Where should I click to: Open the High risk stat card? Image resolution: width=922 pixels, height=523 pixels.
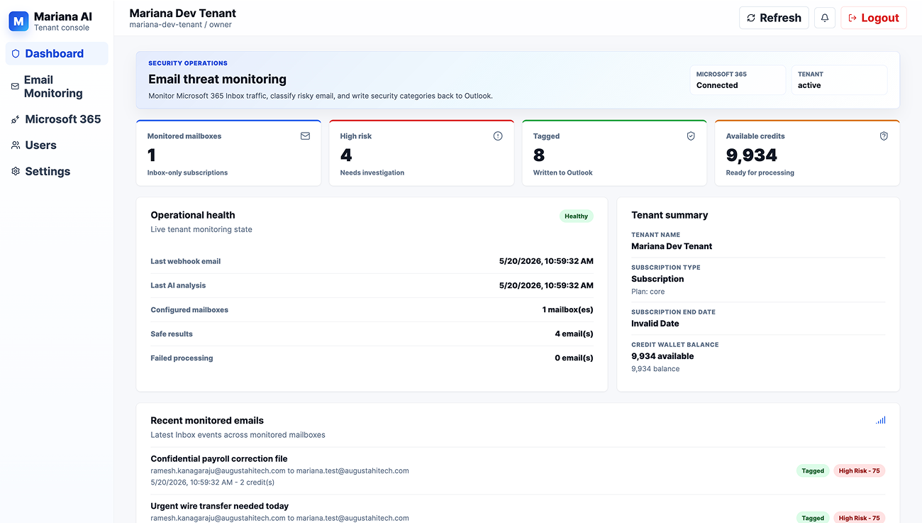[x=421, y=153]
